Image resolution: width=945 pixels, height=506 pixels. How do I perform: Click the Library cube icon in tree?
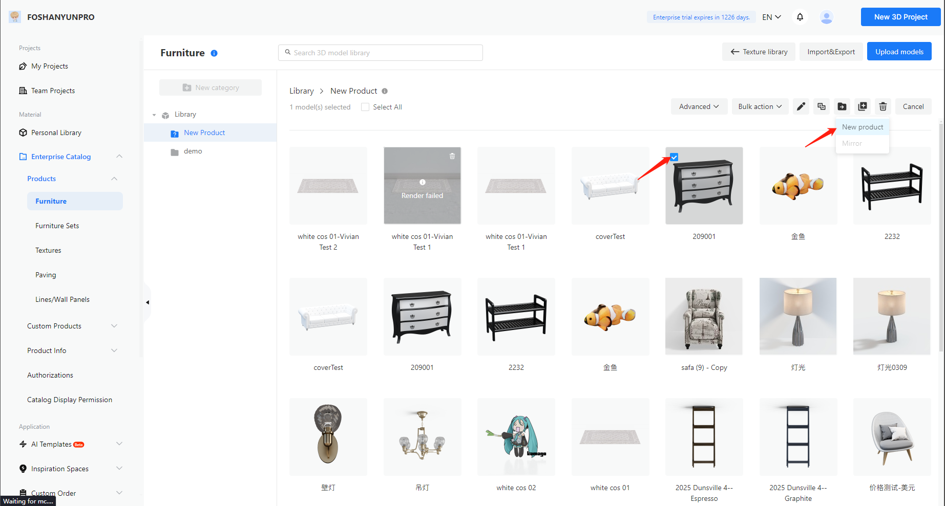pos(165,115)
